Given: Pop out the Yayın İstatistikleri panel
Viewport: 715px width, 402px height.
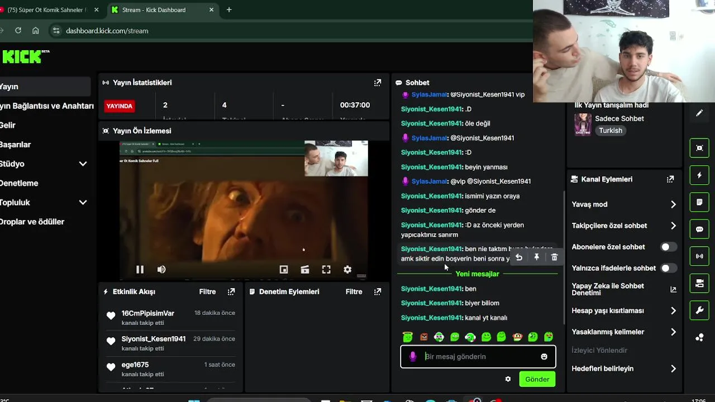Looking at the screenshot, I should pyautogui.click(x=378, y=83).
